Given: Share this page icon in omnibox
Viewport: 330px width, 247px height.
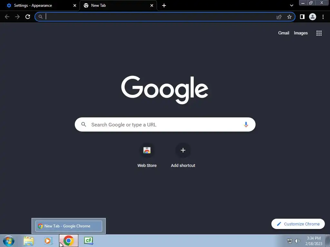Looking at the screenshot, I should tap(279, 17).
